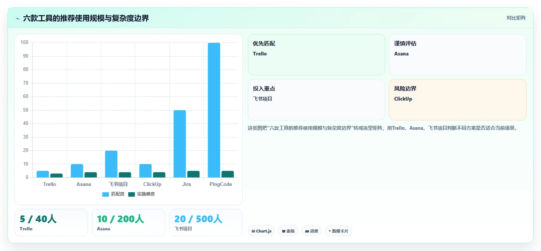Click the 表格 tag
Screen dimensions: 541x251
point(288,231)
